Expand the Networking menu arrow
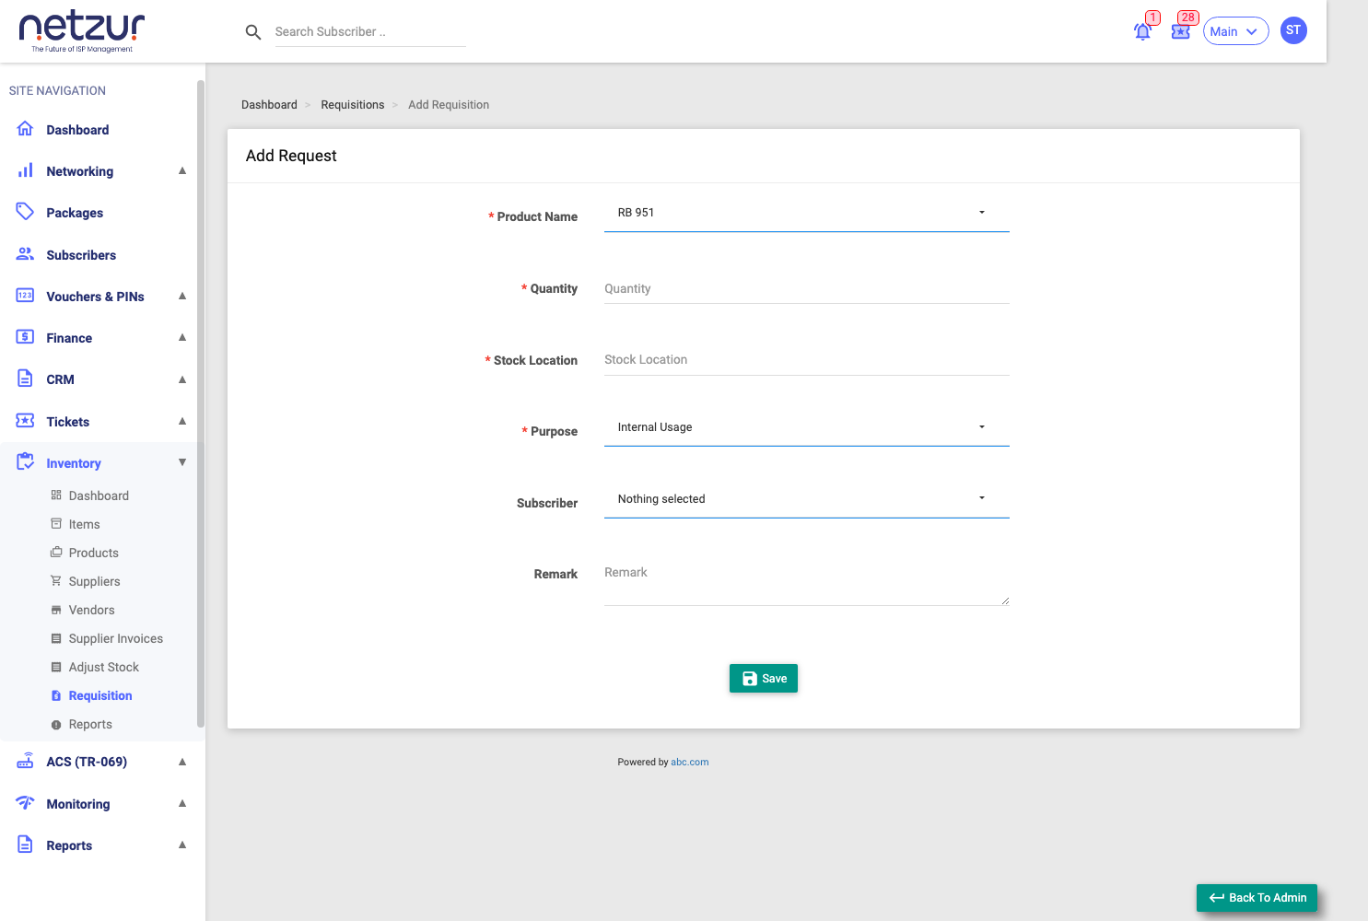The height and width of the screenshot is (921, 1368). click(182, 170)
